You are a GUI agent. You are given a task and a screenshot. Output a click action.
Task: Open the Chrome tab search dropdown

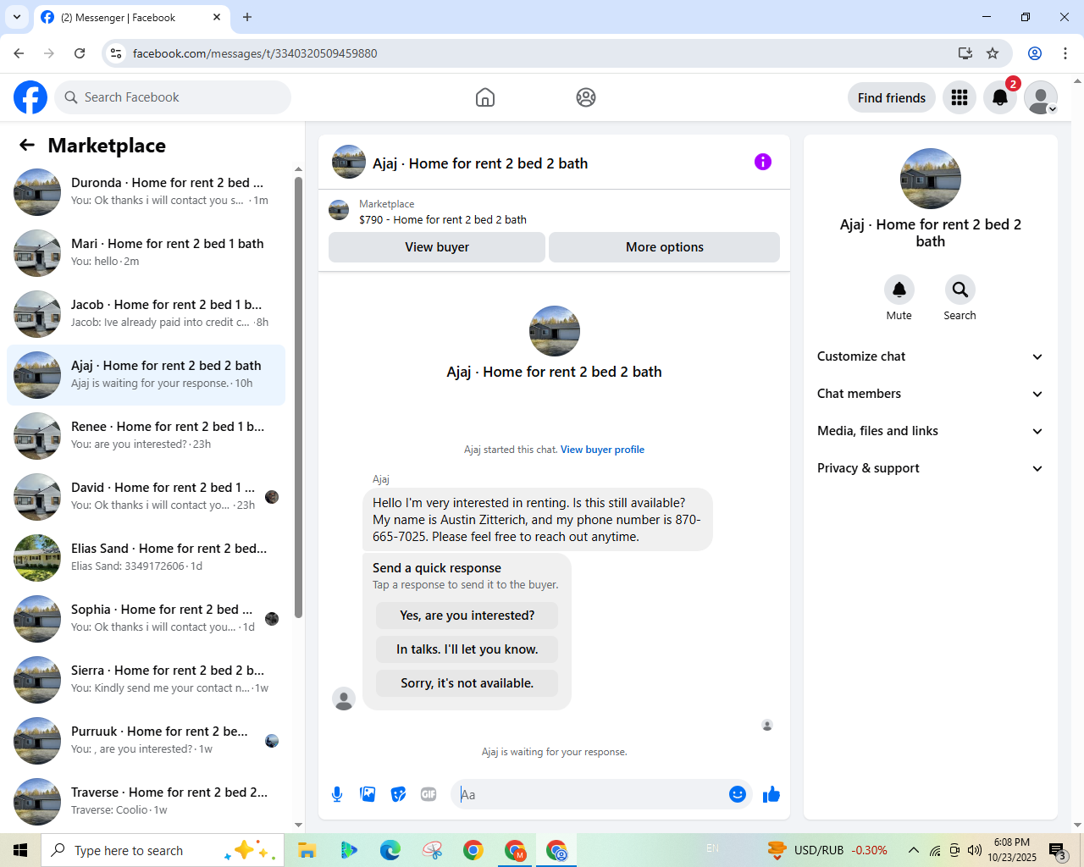[17, 17]
